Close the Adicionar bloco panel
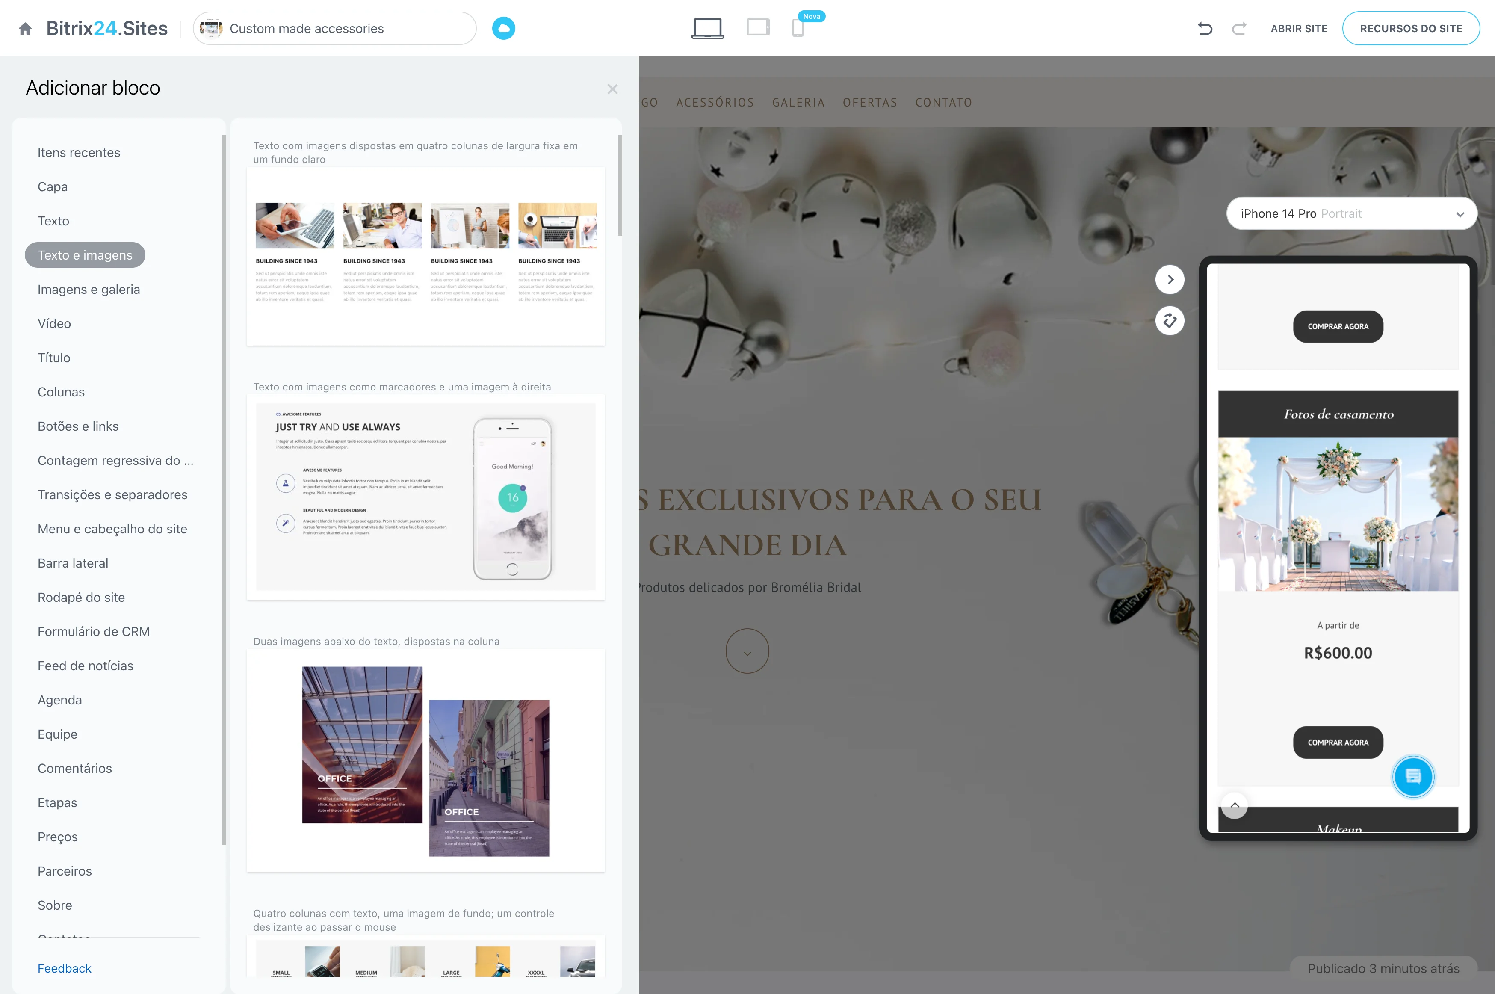1495x994 pixels. coord(612,89)
